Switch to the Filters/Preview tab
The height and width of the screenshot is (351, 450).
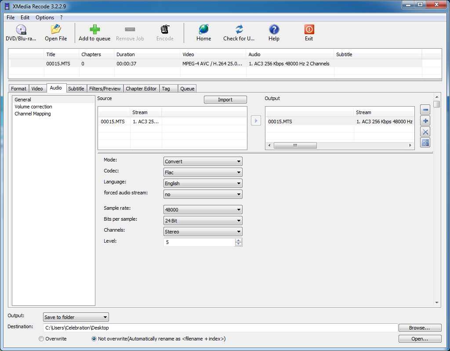click(x=105, y=89)
